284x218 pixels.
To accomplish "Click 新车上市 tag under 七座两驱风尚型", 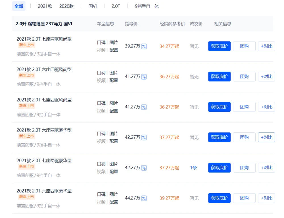I will click(26, 45).
